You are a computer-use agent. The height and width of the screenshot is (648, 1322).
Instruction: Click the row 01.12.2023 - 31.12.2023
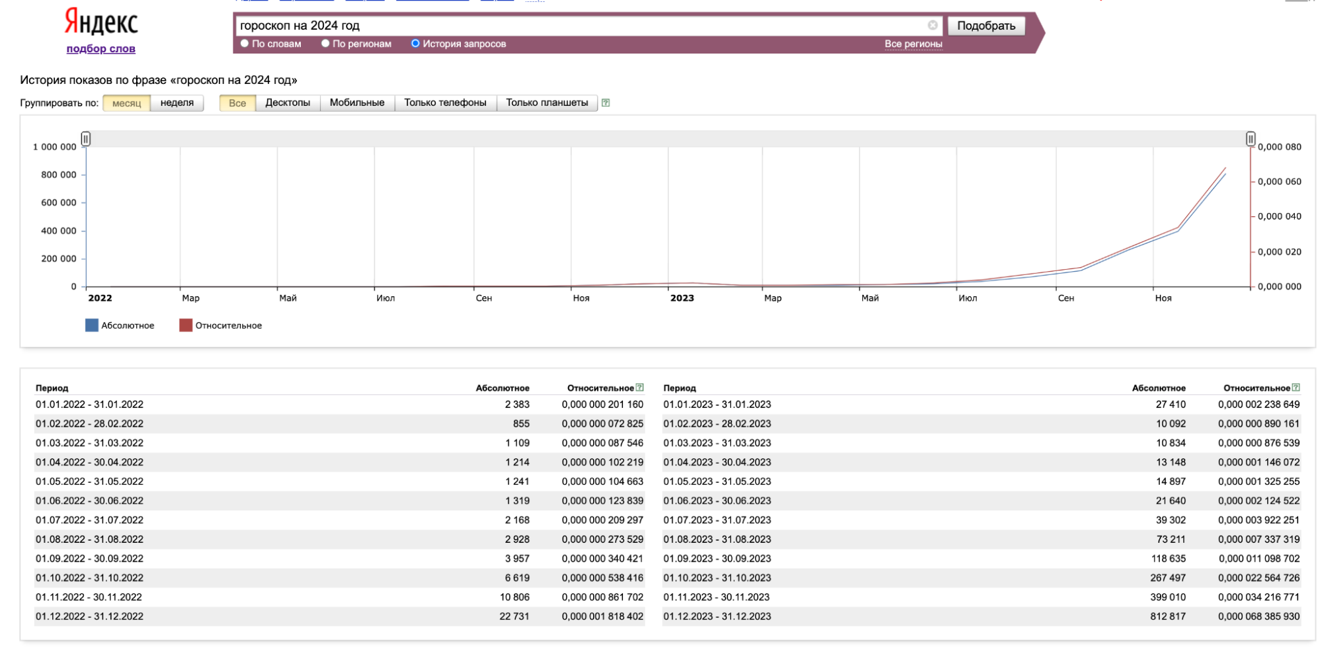coord(981,616)
